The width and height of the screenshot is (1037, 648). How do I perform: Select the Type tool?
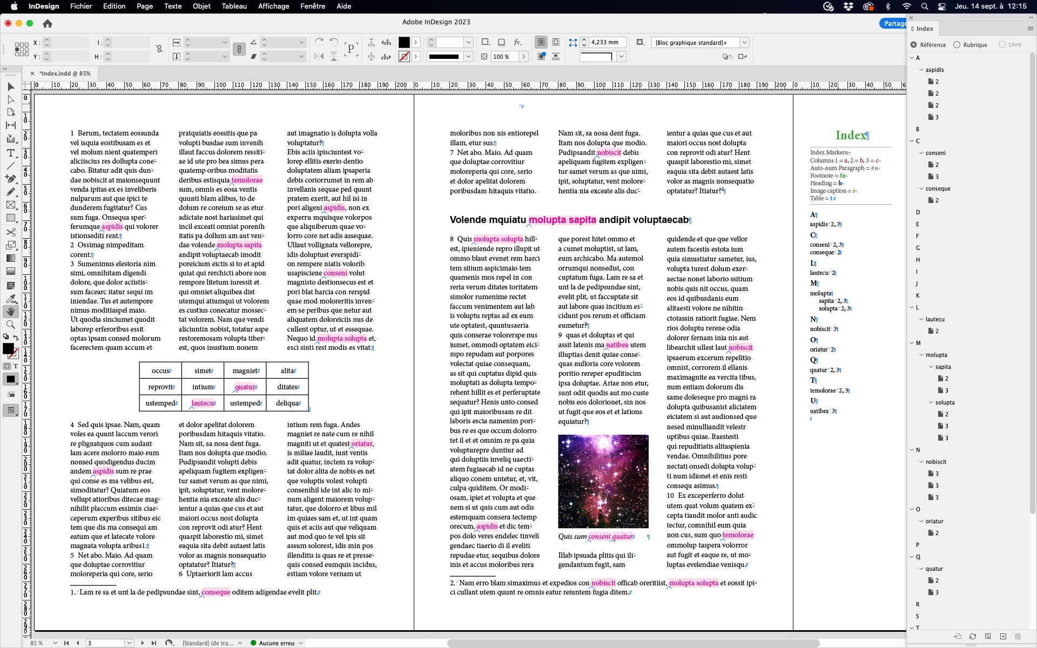[x=10, y=153]
